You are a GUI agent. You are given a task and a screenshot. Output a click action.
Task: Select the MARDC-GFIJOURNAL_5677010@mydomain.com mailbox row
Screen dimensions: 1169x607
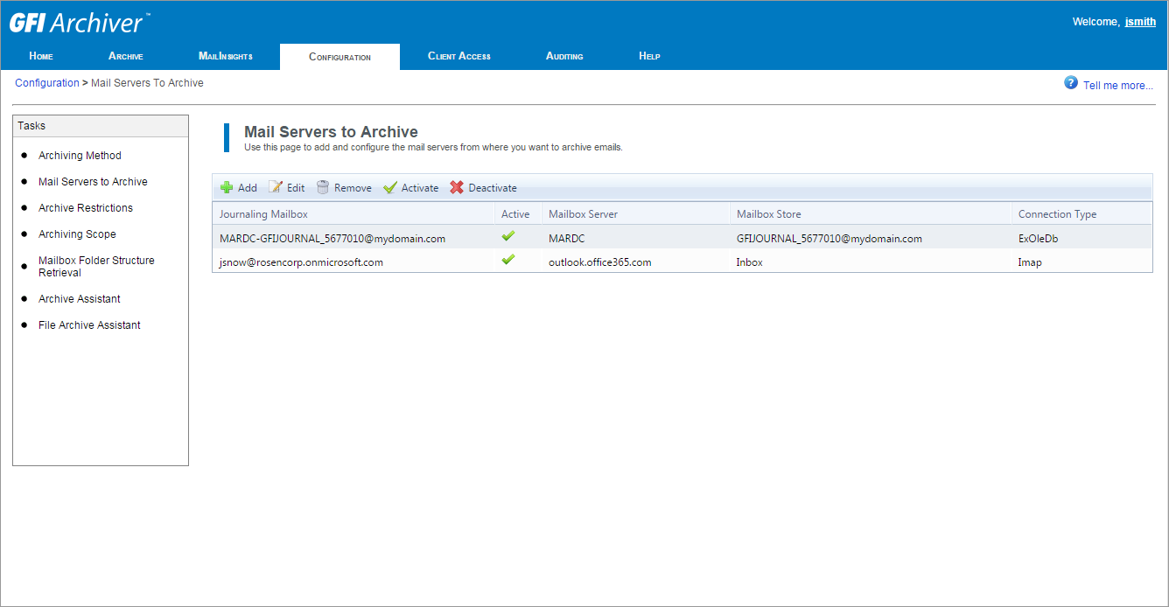click(x=682, y=237)
